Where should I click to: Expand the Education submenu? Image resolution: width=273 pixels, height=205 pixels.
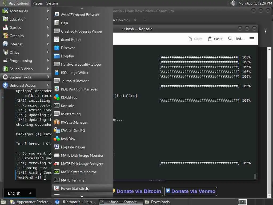tap(26, 19)
